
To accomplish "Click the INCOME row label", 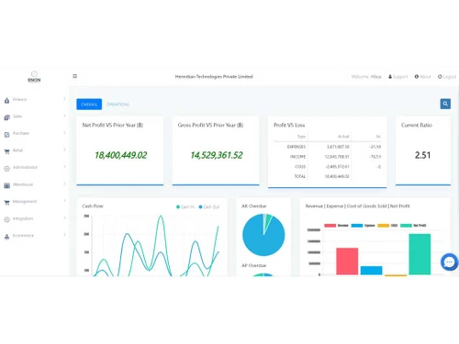I will [297, 157].
